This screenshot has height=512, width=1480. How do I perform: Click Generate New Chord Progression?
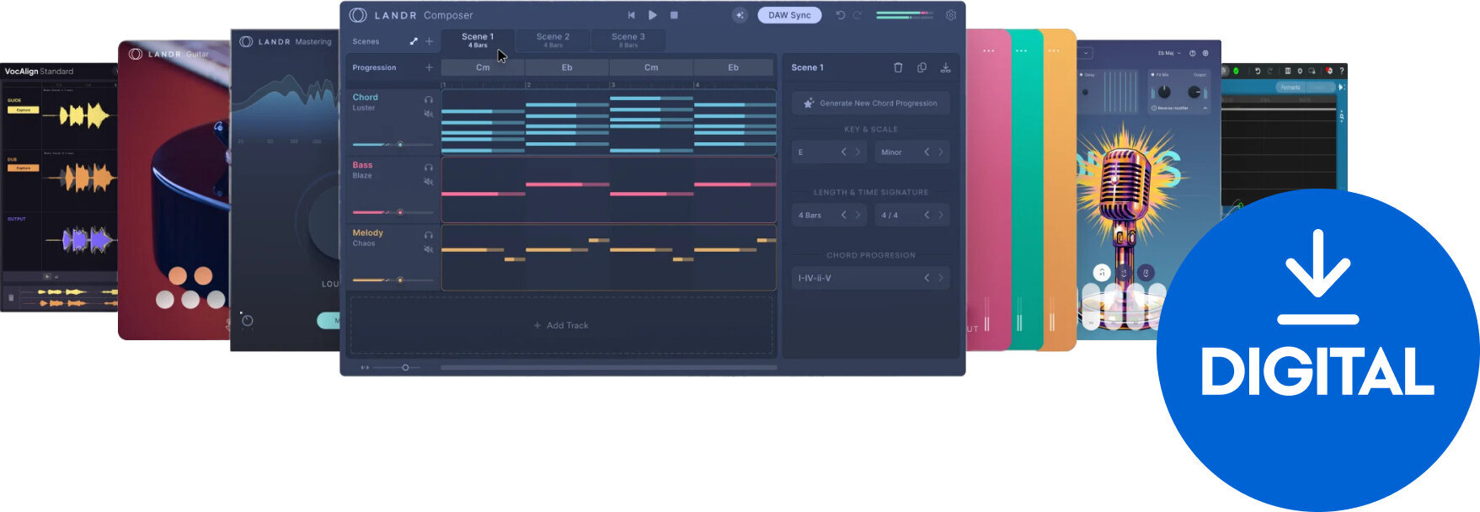pos(871,103)
